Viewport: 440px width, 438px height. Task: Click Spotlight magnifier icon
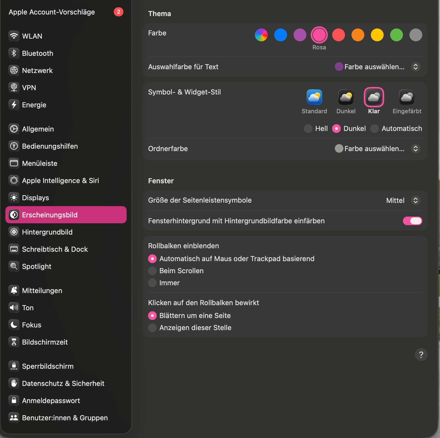14,267
